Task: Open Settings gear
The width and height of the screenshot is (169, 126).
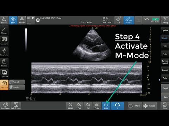Action: (165, 20)
